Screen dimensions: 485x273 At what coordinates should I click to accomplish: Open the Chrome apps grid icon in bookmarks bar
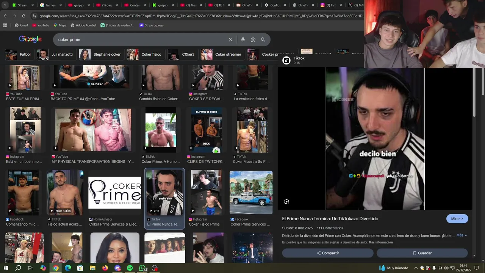pyautogui.click(x=5, y=25)
